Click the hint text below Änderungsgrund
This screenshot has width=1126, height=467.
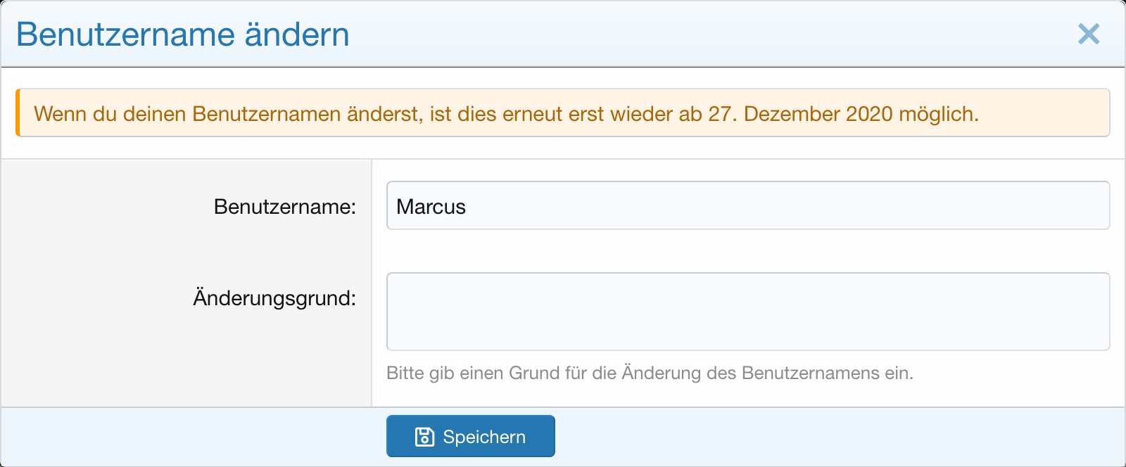[649, 373]
